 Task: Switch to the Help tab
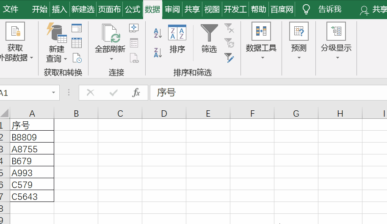[258, 9]
